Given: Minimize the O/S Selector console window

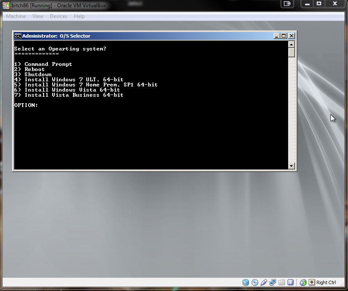Looking at the screenshot, I should point(276,36).
